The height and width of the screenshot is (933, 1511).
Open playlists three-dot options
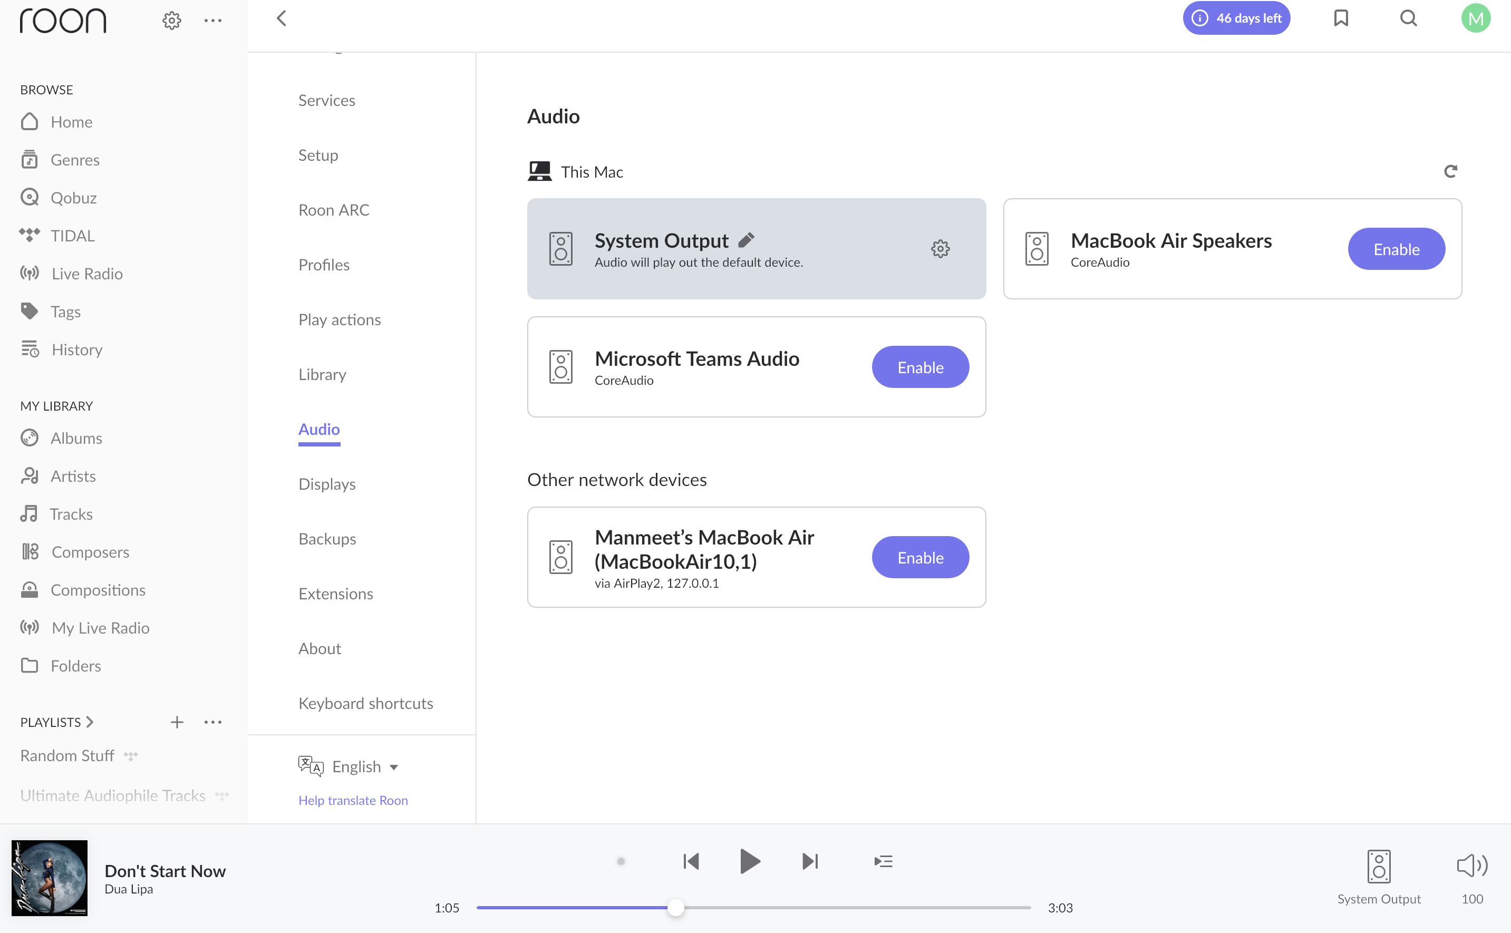point(213,722)
